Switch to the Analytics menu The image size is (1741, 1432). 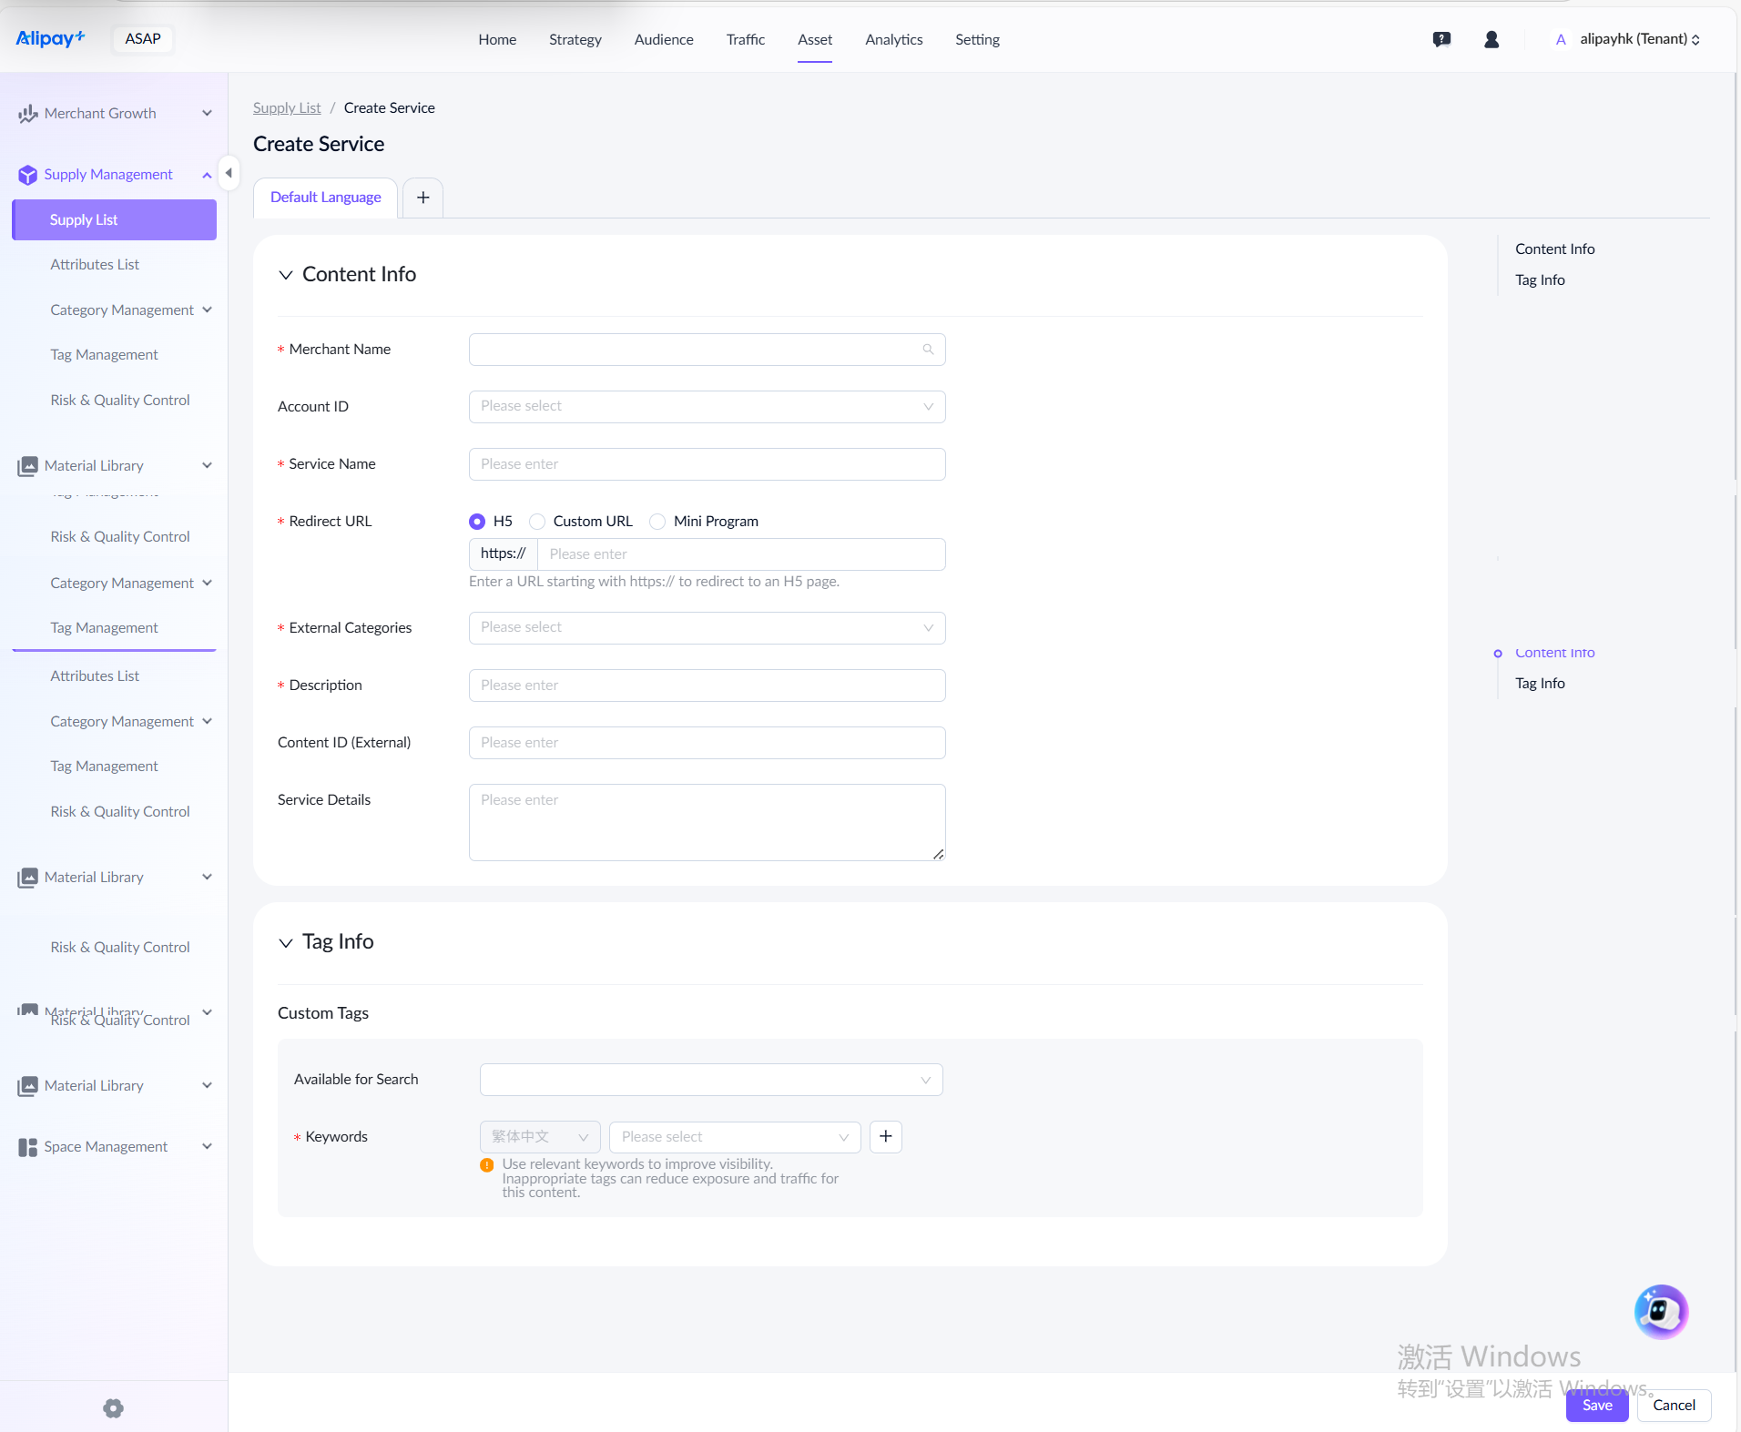click(x=893, y=39)
